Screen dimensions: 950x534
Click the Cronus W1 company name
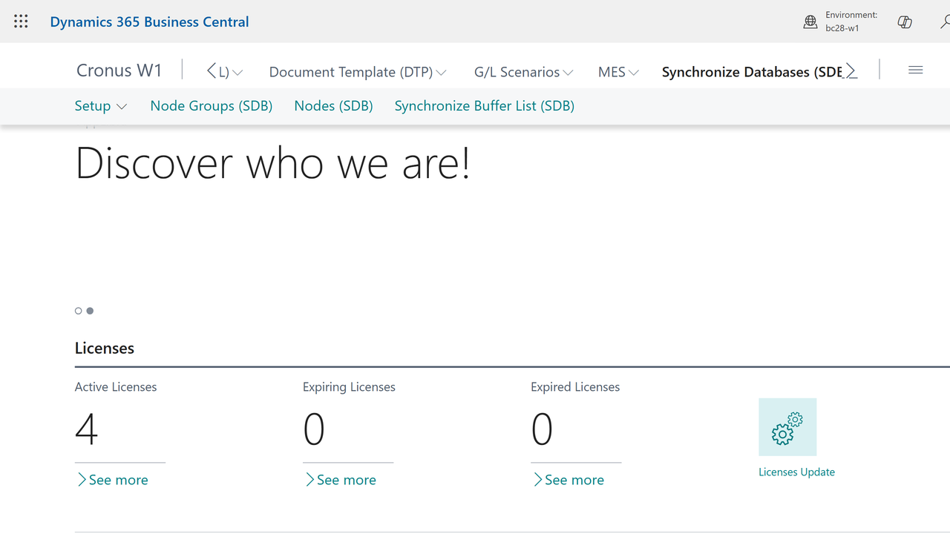(119, 70)
